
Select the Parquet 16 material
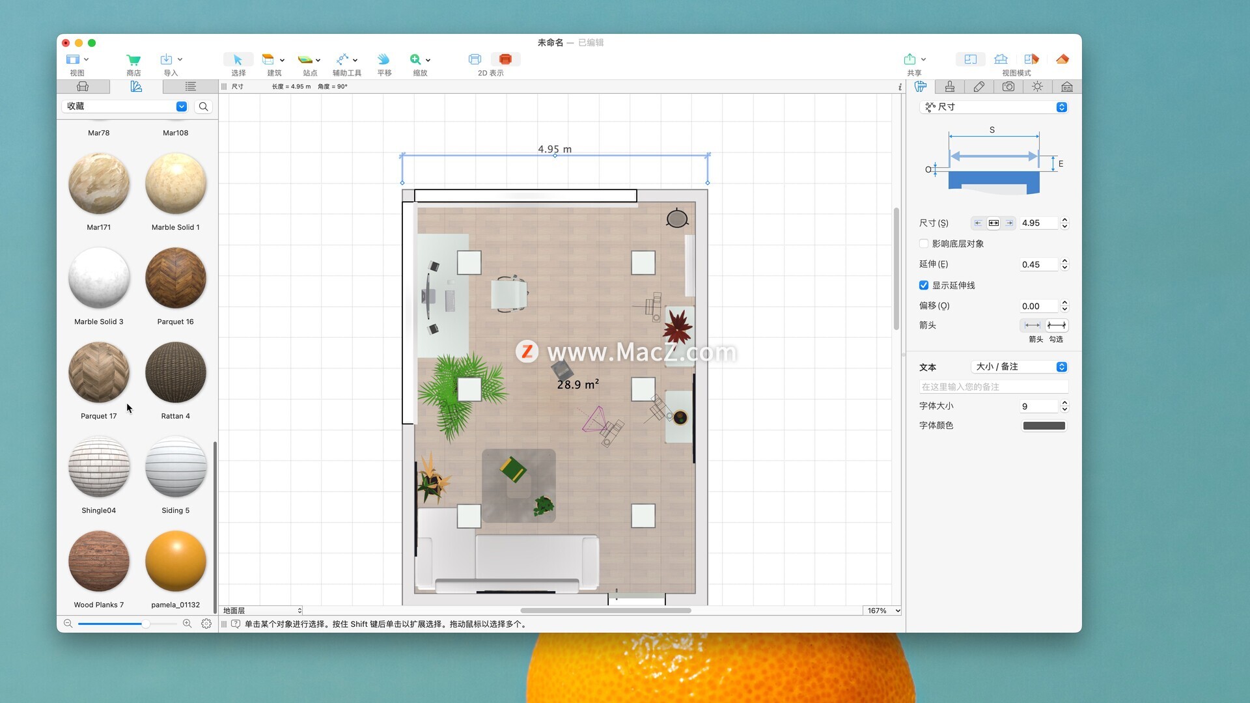coord(176,279)
